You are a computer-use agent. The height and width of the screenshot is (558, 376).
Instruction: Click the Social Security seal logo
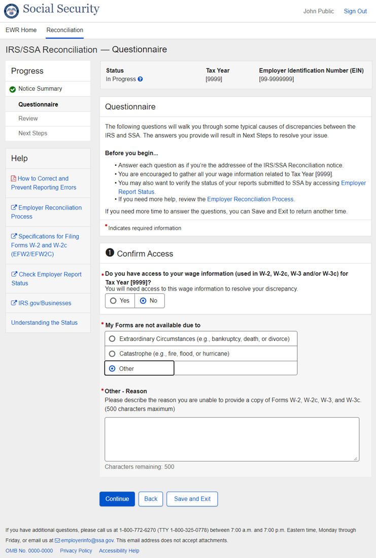tap(11, 11)
